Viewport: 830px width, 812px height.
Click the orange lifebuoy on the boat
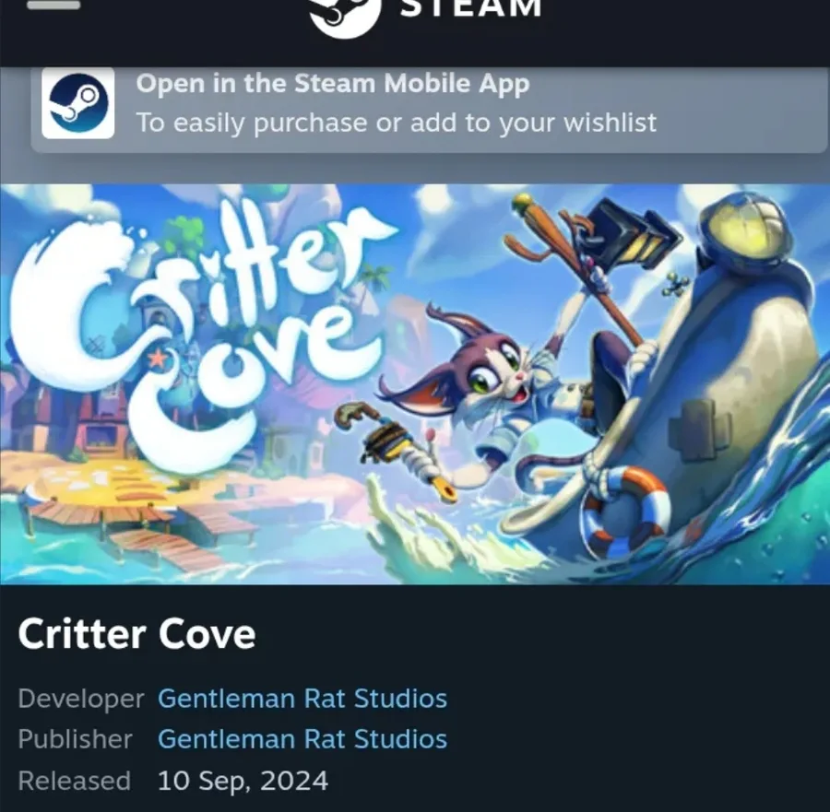tap(626, 511)
